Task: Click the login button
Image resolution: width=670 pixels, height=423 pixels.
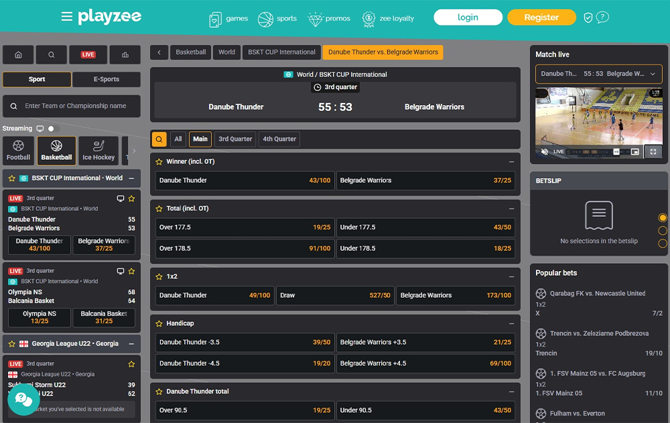Action: 468,17
